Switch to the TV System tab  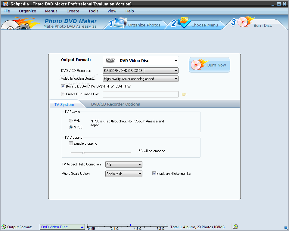[64, 104]
